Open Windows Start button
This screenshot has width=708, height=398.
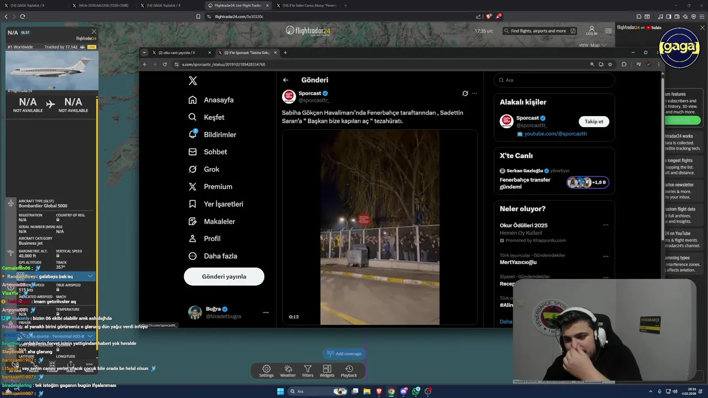[280, 391]
